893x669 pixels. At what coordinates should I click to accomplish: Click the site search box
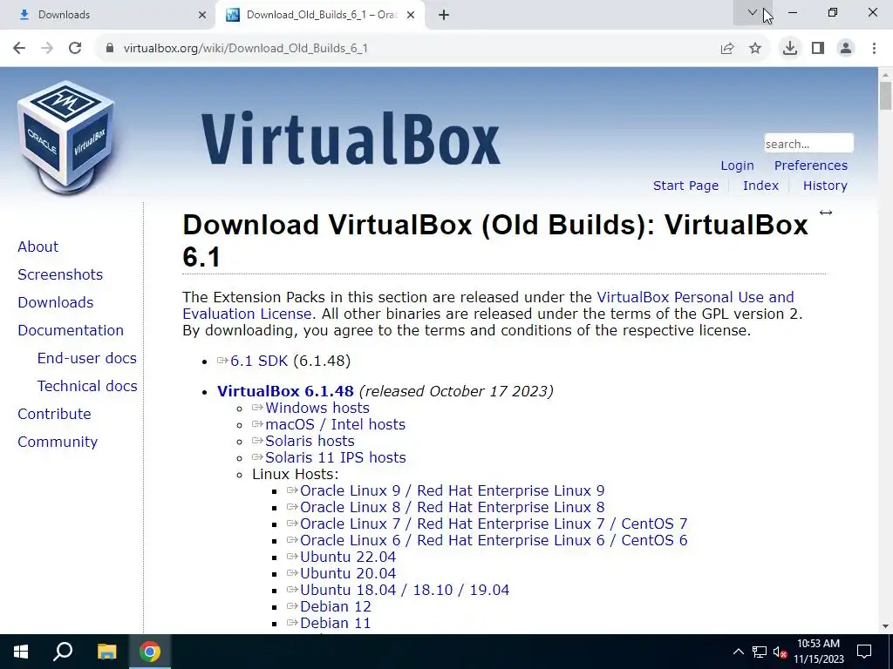808,144
